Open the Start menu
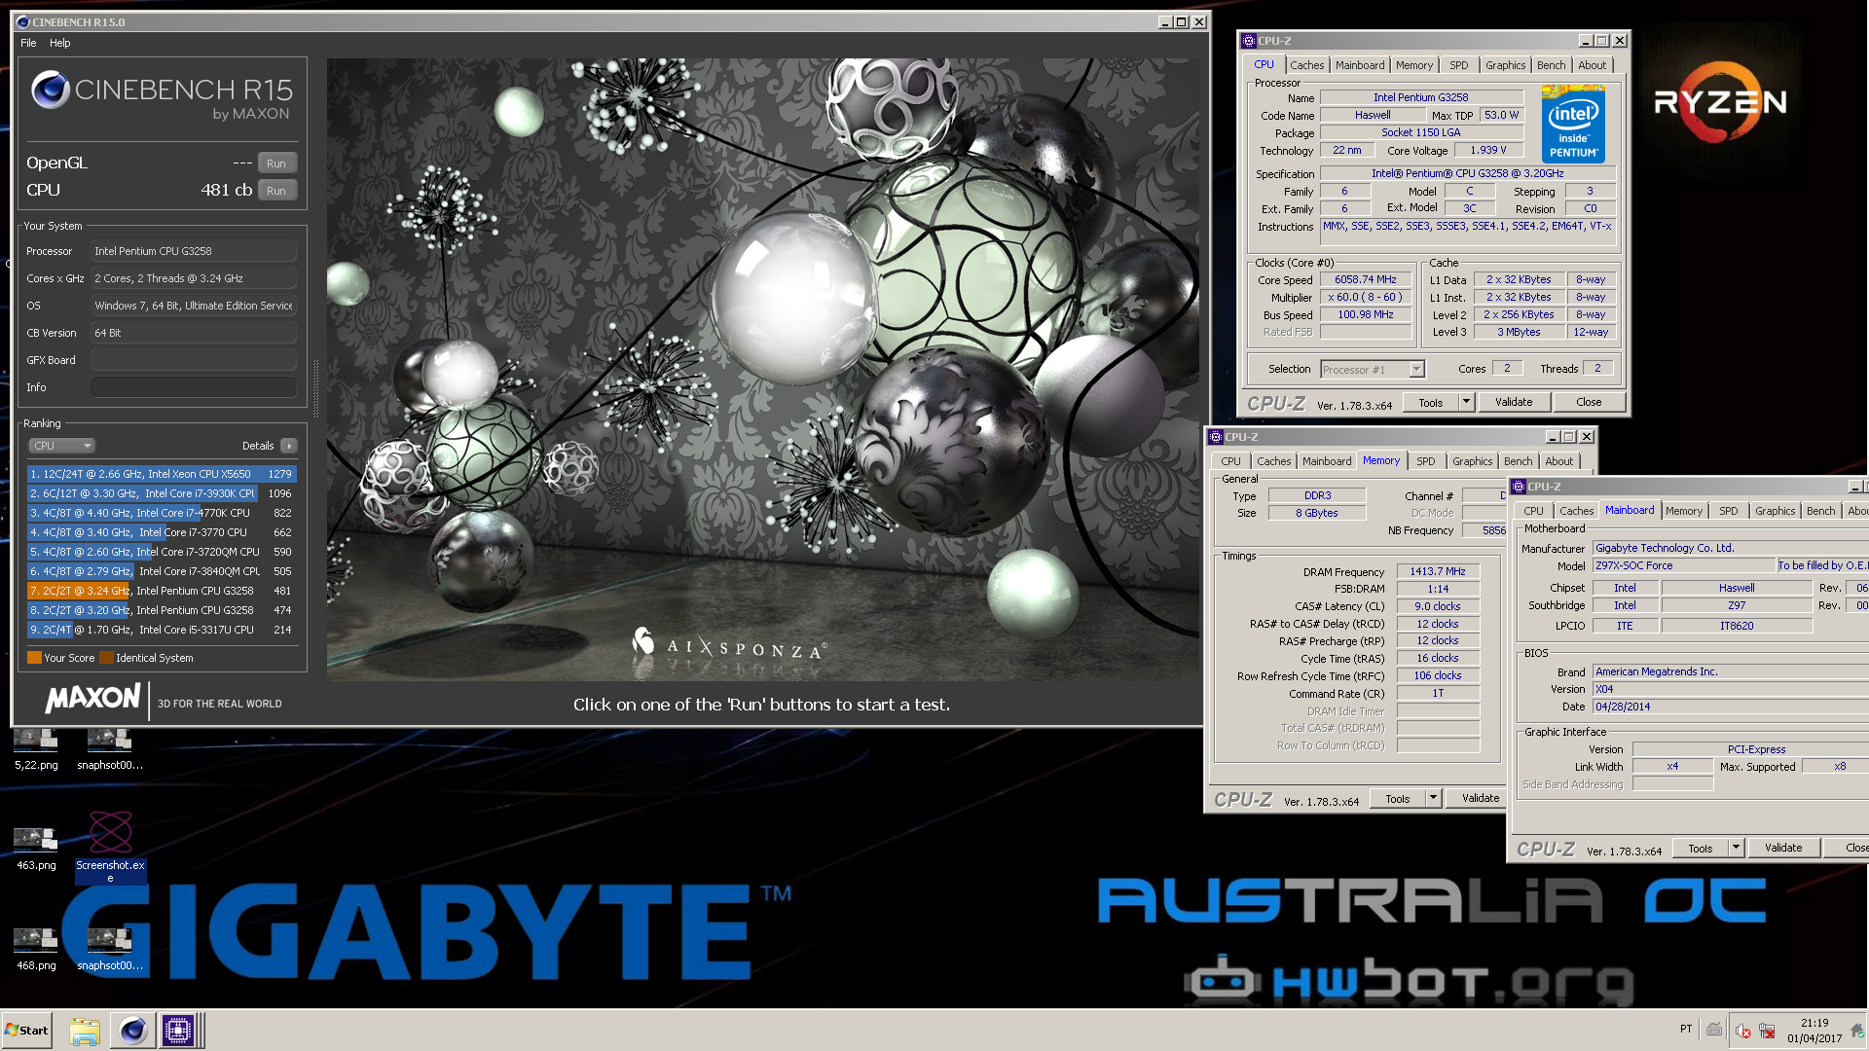Image resolution: width=1869 pixels, height=1051 pixels. coord(27,1031)
